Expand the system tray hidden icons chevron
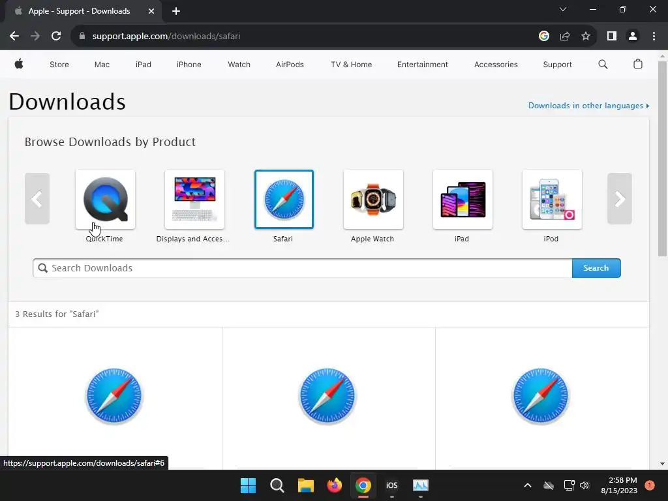Viewport: 668px width, 501px height. point(527,485)
